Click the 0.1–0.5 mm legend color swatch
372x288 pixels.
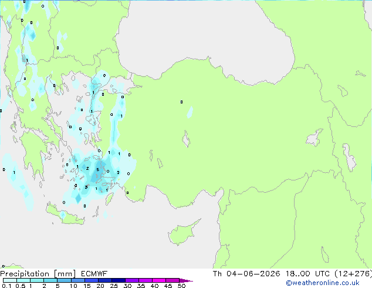pos(10,280)
